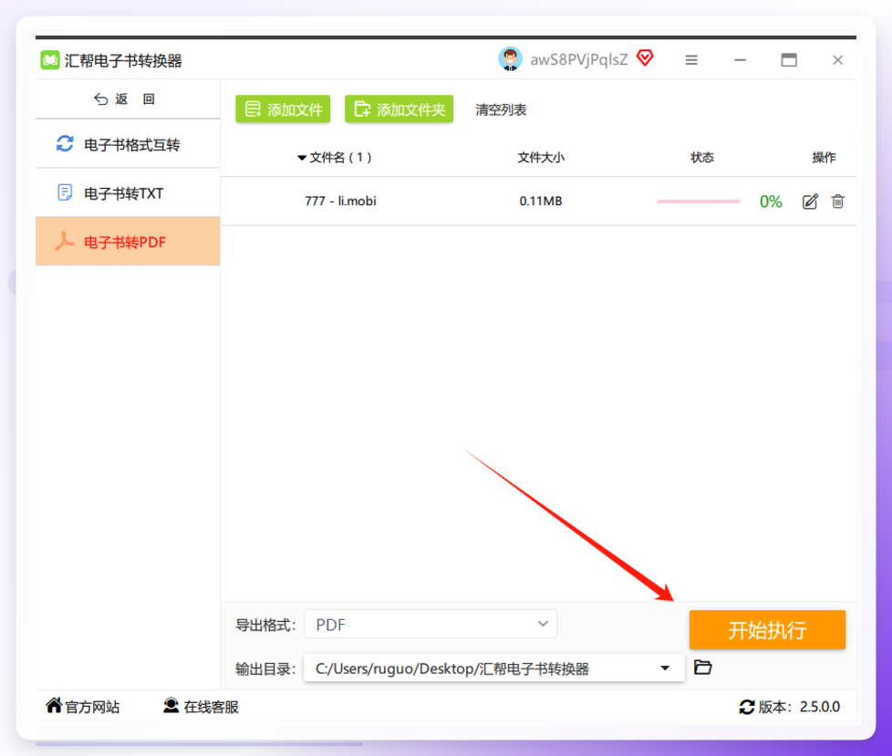Click the 操作 column header
The width and height of the screenshot is (892, 756).
click(x=824, y=158)
